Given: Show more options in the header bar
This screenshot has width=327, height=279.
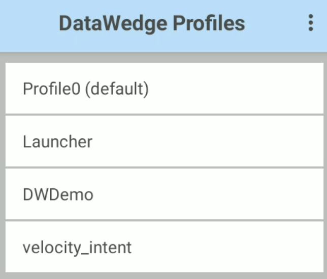Looking at the screenshot, I should (311, 23).
